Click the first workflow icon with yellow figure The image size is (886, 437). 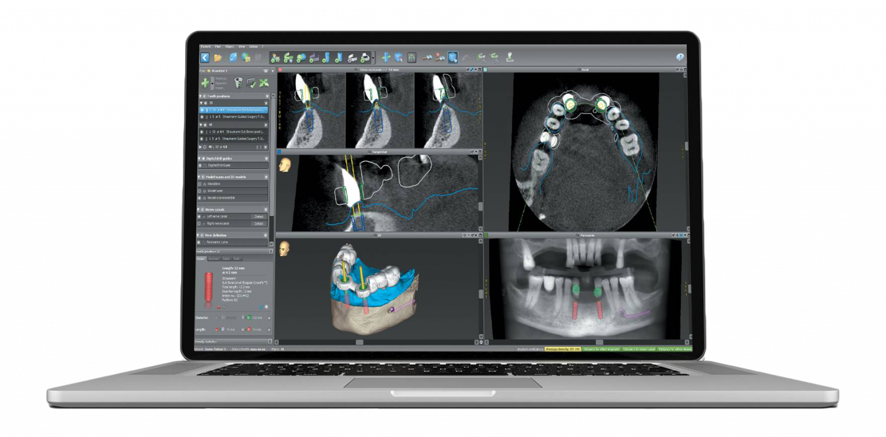(x=275, y=57)
